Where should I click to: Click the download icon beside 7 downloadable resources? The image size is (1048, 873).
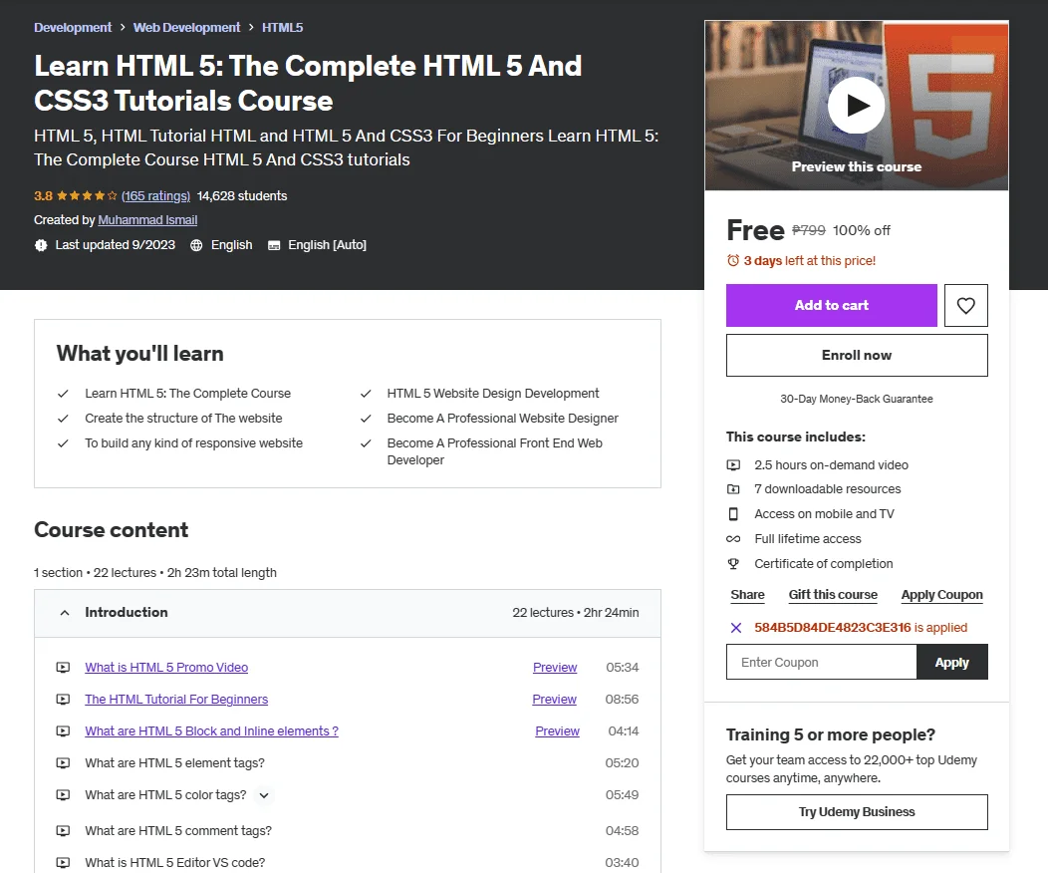(x=733, y=489)
